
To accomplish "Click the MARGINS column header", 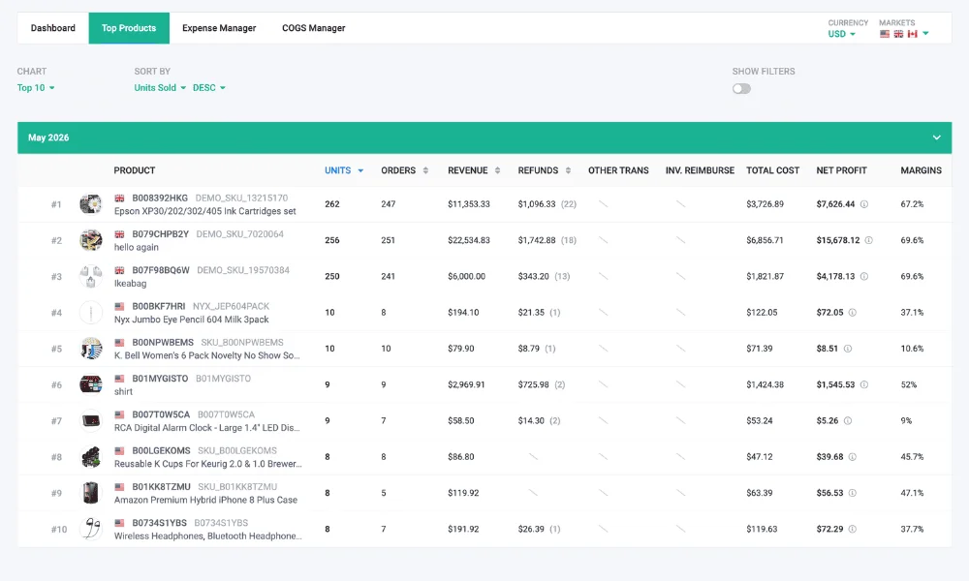I will coord(921,170).
